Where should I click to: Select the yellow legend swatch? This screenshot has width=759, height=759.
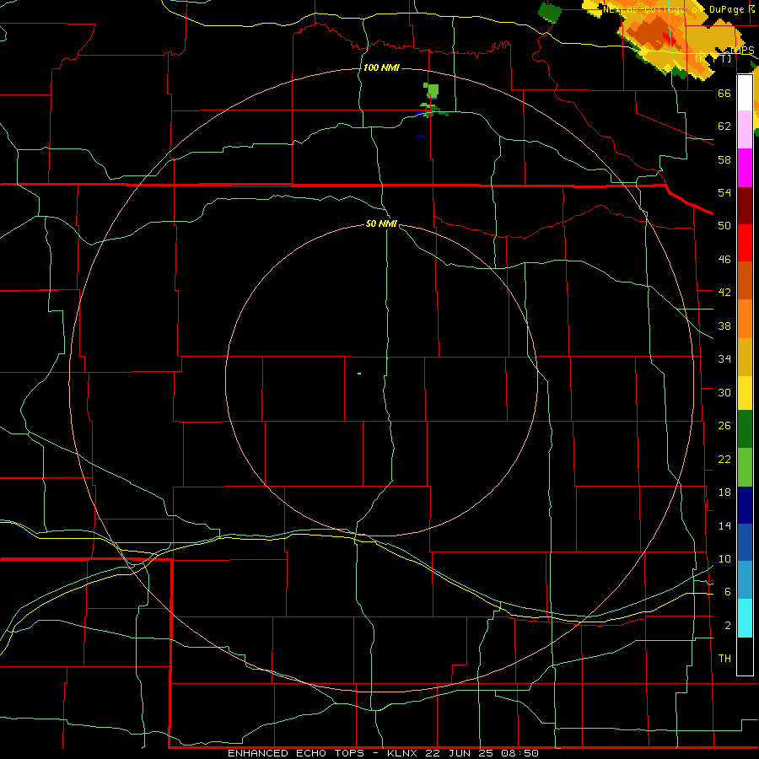click(x=745, y=393)
